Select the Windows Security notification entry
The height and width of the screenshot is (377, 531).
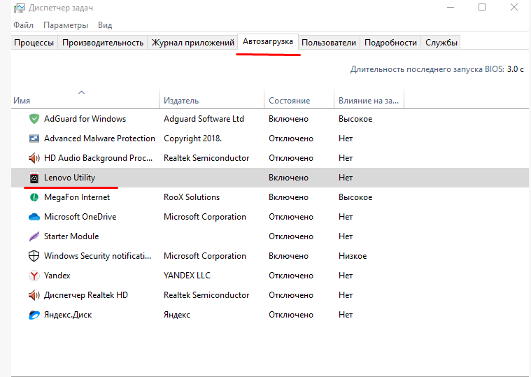pyautogui.click(x=97, y=256)
